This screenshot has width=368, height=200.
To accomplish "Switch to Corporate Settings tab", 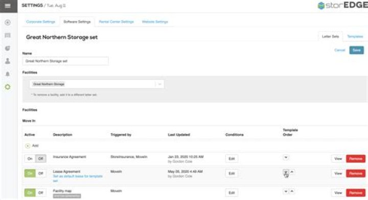I will click(40, 22).
